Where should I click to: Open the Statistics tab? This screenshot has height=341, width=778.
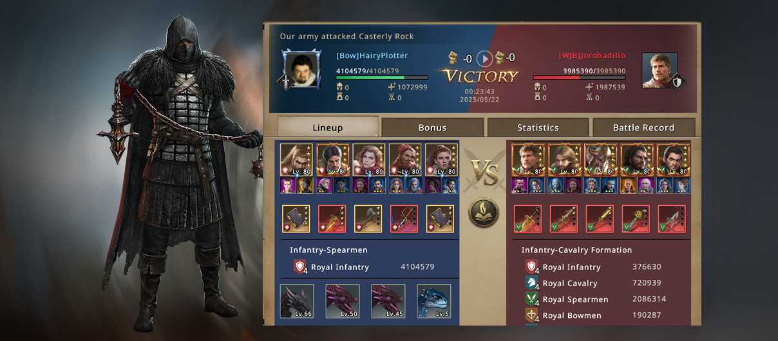pos(538,127)
